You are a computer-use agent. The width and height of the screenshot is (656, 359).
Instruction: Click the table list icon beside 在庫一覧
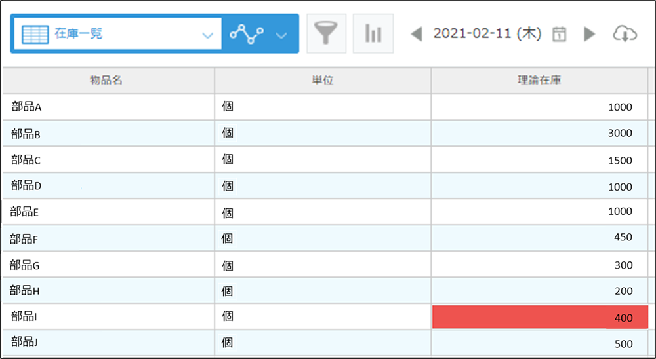[35, 34]
